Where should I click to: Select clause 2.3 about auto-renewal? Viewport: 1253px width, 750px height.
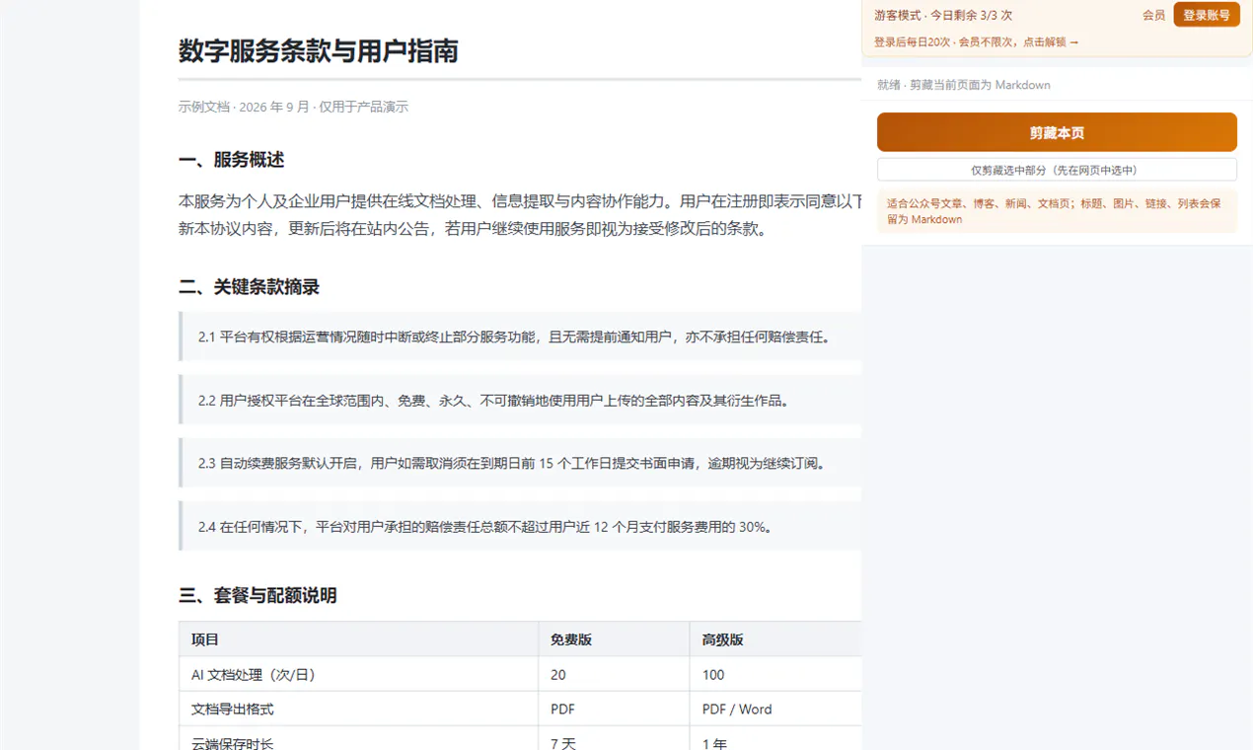pyautogui.click(x=520, y=463)
